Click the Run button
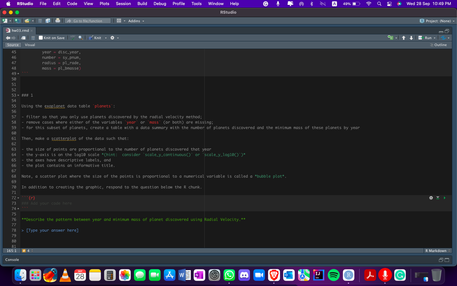 pyautogui.click(x=425, y=38)
